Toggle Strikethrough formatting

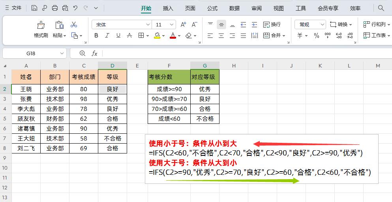pos(129,36)
